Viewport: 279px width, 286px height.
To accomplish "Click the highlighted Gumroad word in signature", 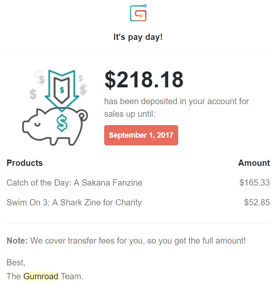I will (x=41, y=276).
